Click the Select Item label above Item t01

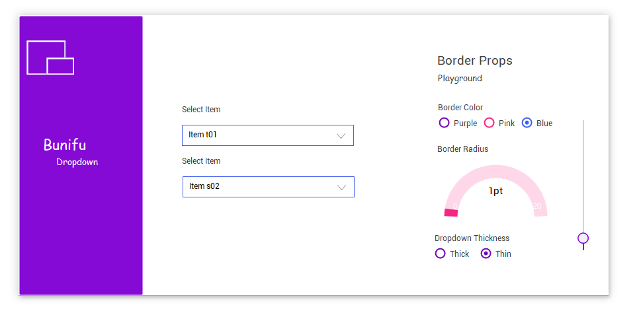(201, 110)
